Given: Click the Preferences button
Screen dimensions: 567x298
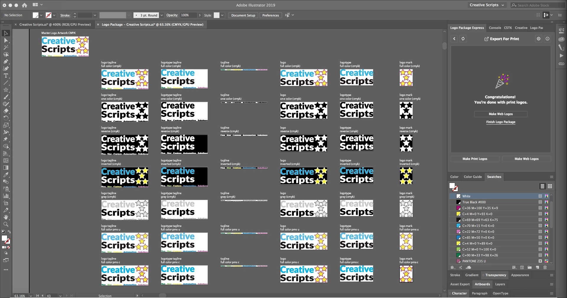Looking at the screenshot, I should coord(271,15).
